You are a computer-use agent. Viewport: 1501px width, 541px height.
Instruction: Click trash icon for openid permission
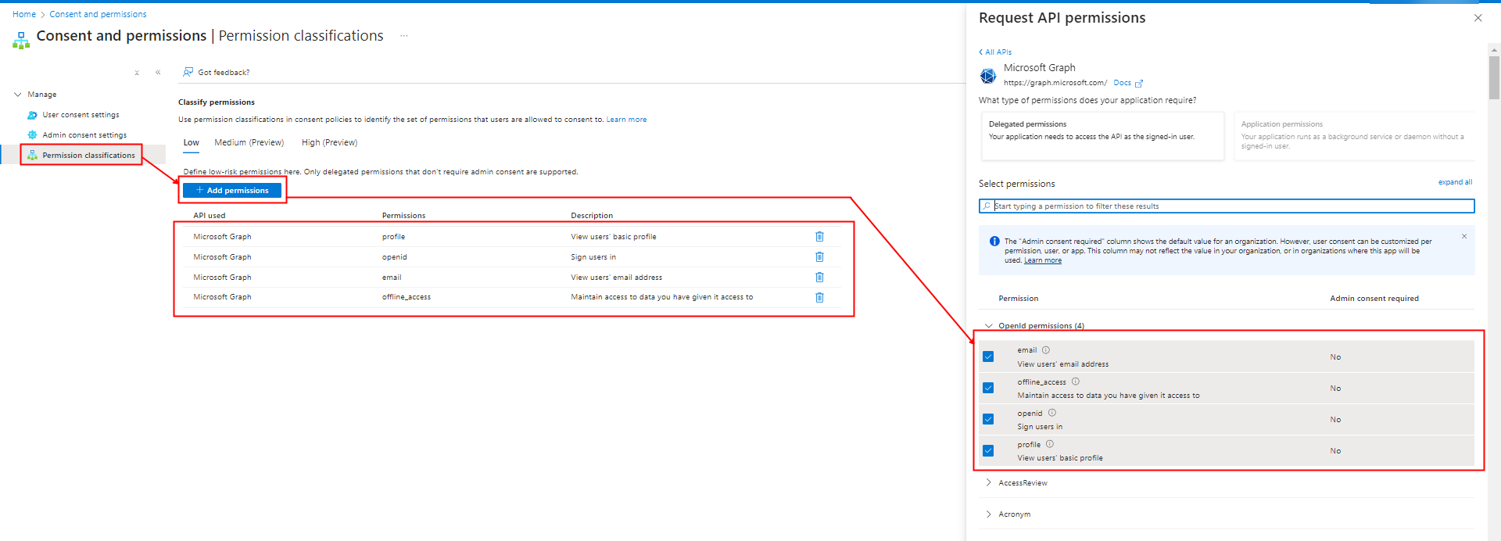(819, 257)
